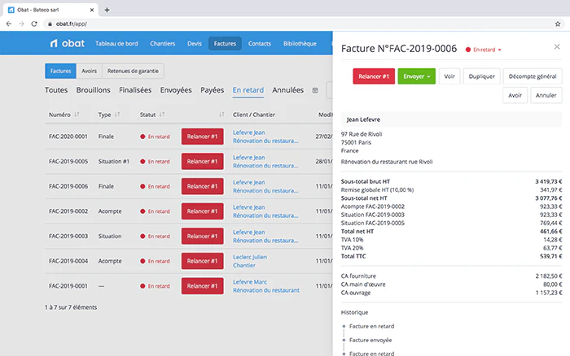Close the invoice detail panel
Viewport: 570px width, 356px height.
click(557, 47)
